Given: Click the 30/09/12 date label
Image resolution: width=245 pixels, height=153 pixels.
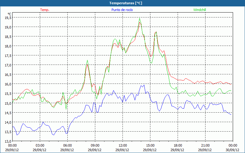Looking at the screenshot, I should tap(232, 150).
